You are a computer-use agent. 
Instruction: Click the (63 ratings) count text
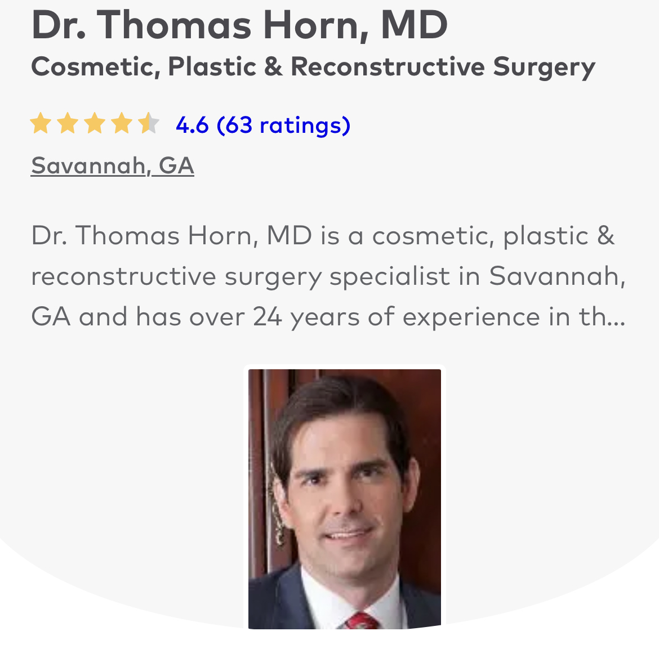283,124
